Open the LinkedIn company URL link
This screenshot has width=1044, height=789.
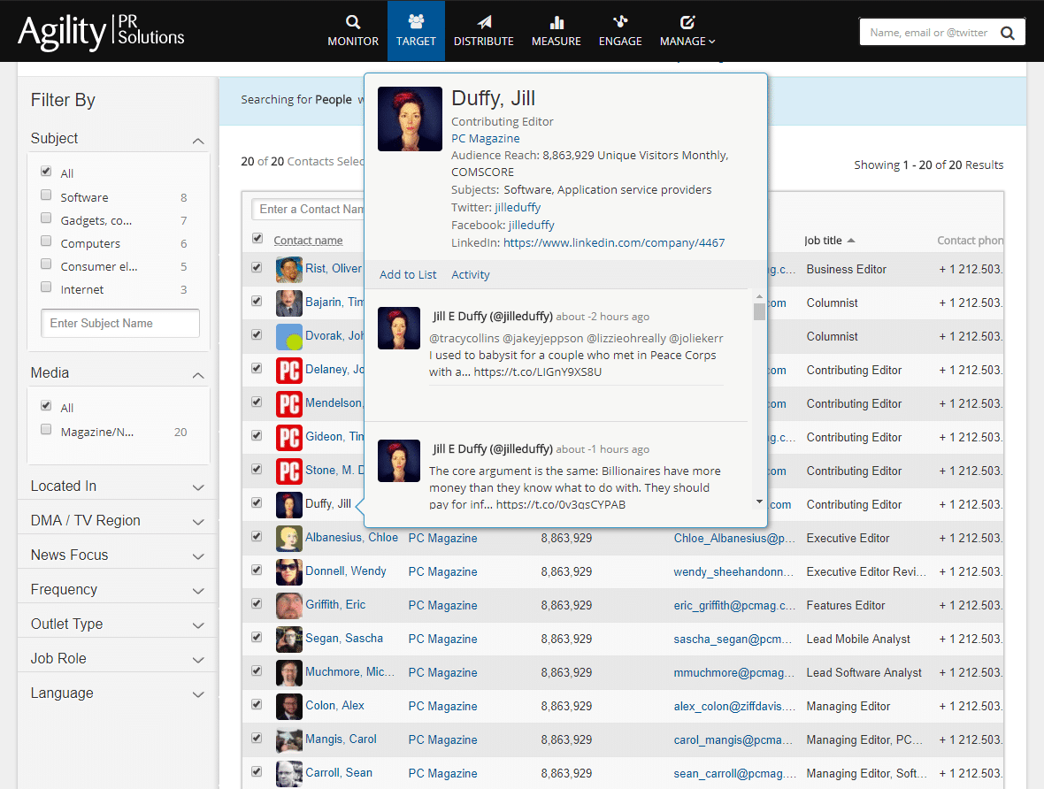(x=614, y=243)
